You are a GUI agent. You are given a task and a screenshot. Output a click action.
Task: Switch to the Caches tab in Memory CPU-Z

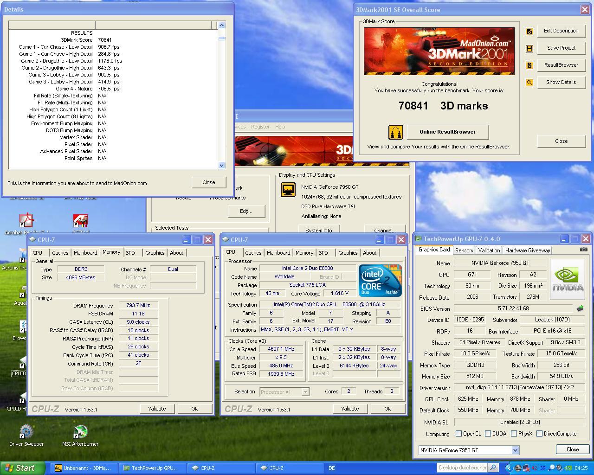click(x=60, y=253)
